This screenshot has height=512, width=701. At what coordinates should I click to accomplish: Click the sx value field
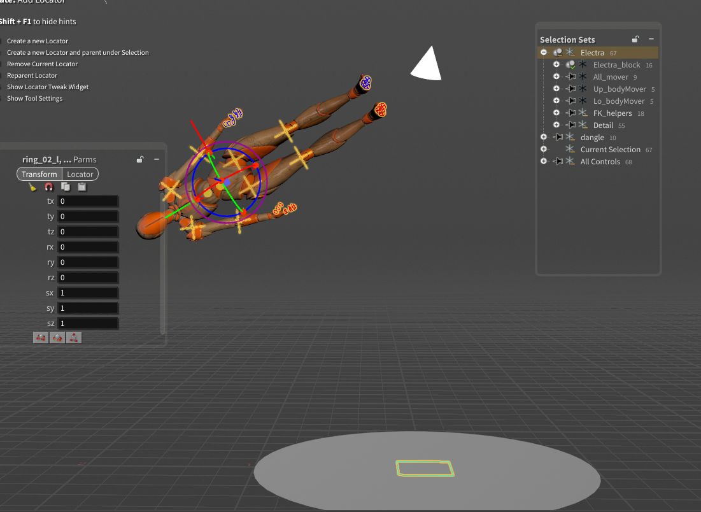tap(88, 293)
